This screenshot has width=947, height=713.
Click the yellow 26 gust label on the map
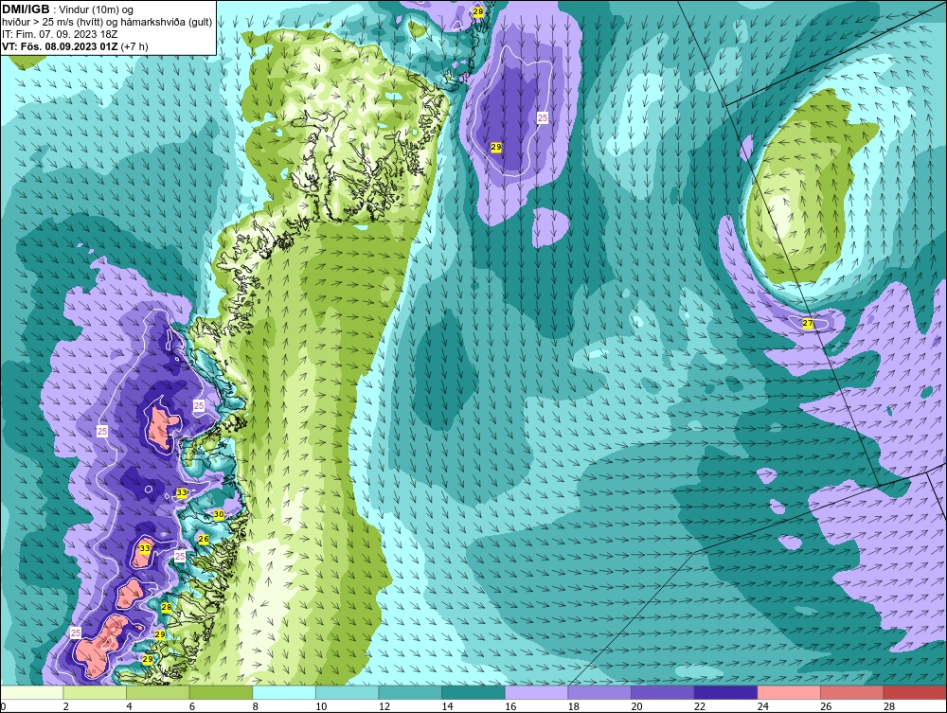tap(204, 539)
